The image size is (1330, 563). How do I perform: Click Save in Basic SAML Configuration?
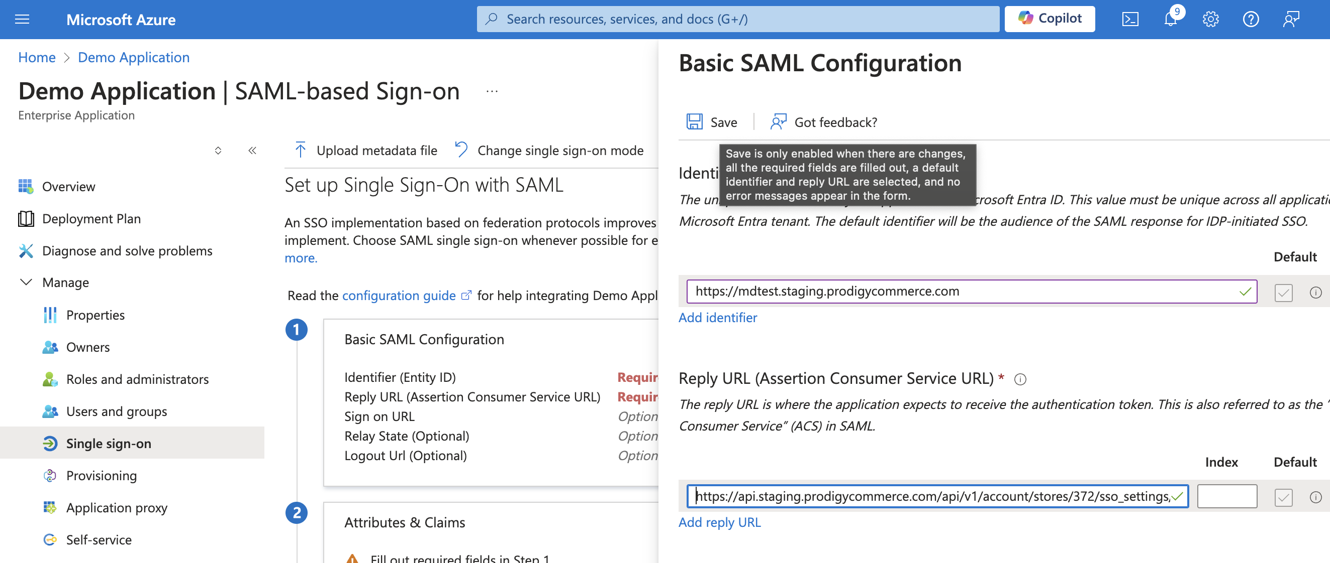coord(711,122)
